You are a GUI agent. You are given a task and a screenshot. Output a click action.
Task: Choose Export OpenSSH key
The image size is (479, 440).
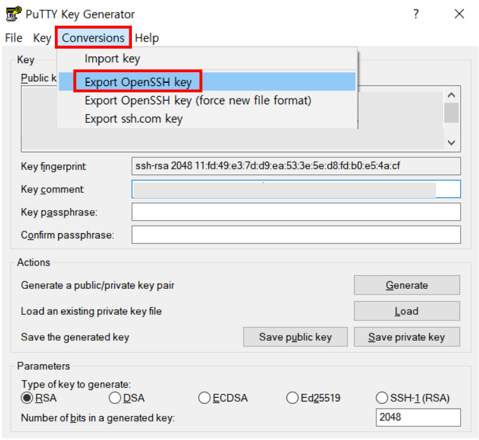(x=207, y=82)
